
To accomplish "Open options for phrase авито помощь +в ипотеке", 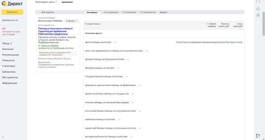I will (115, 42).
